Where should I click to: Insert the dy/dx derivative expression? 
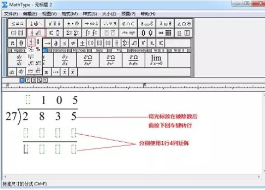[x=19, y=60]
